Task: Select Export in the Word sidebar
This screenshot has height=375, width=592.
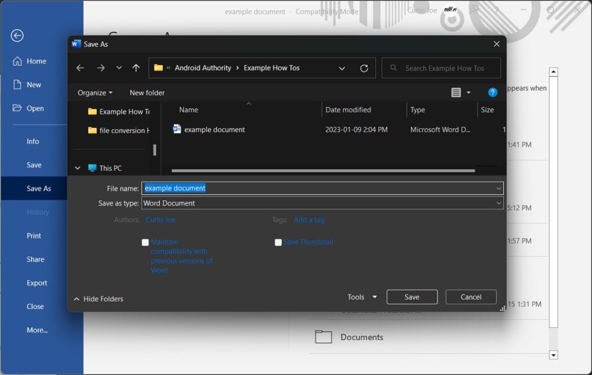Action: 37,283
